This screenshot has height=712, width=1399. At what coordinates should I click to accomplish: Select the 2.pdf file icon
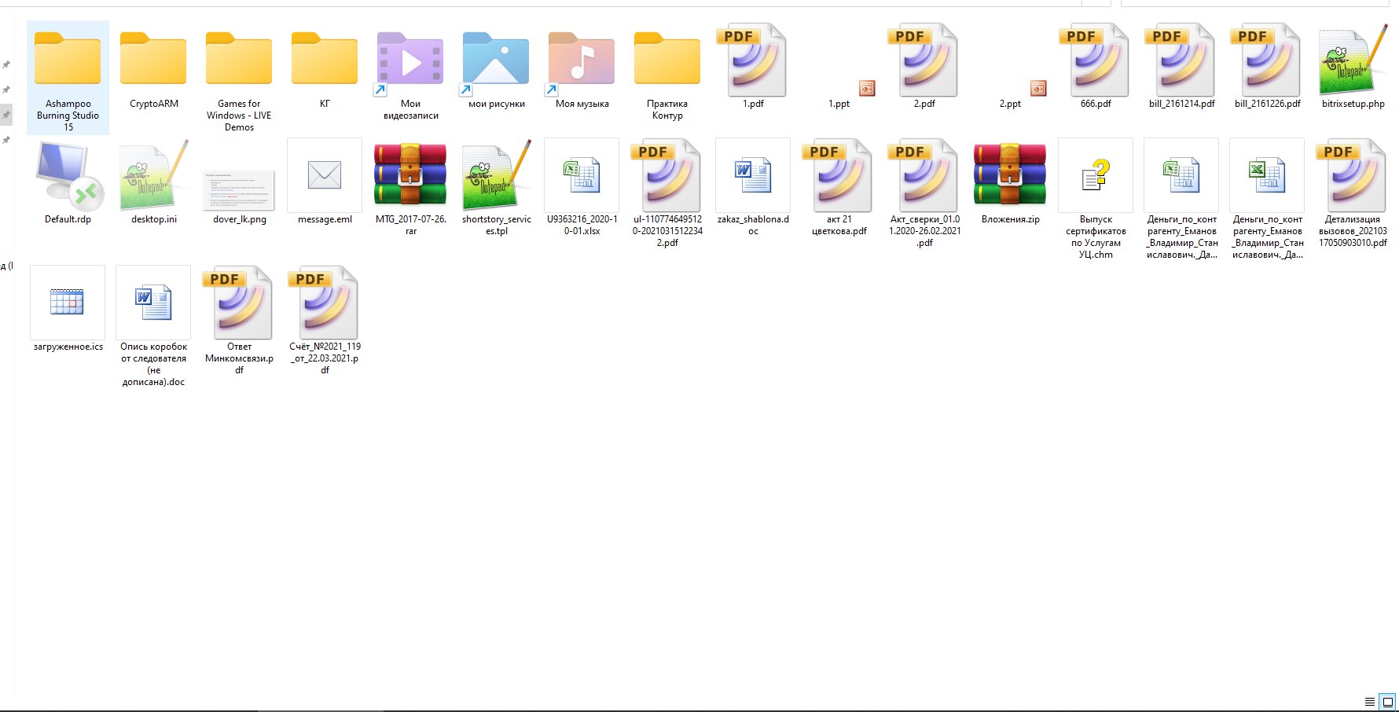click(x=924, y=60)
